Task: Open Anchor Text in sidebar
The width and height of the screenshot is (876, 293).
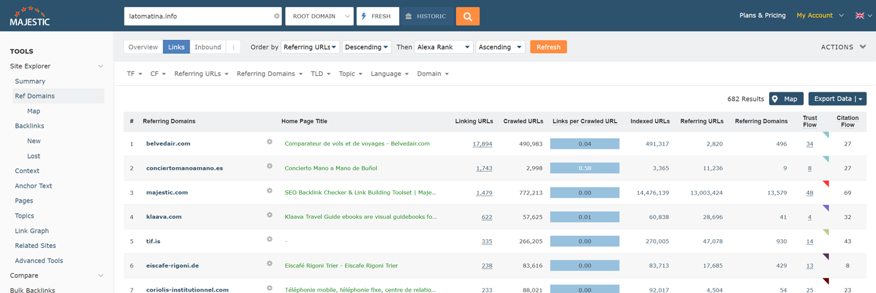Action: 33,186
